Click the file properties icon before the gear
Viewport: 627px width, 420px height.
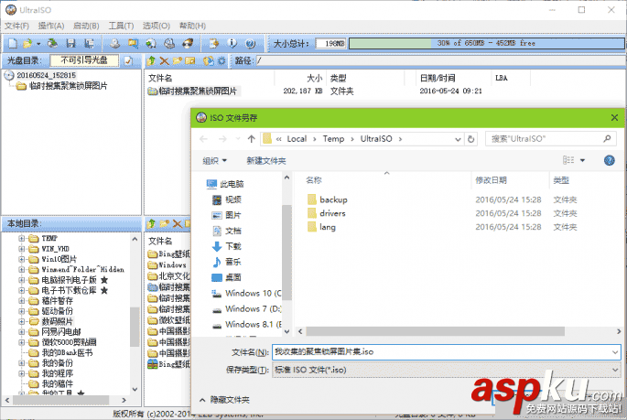pos(209,60)
